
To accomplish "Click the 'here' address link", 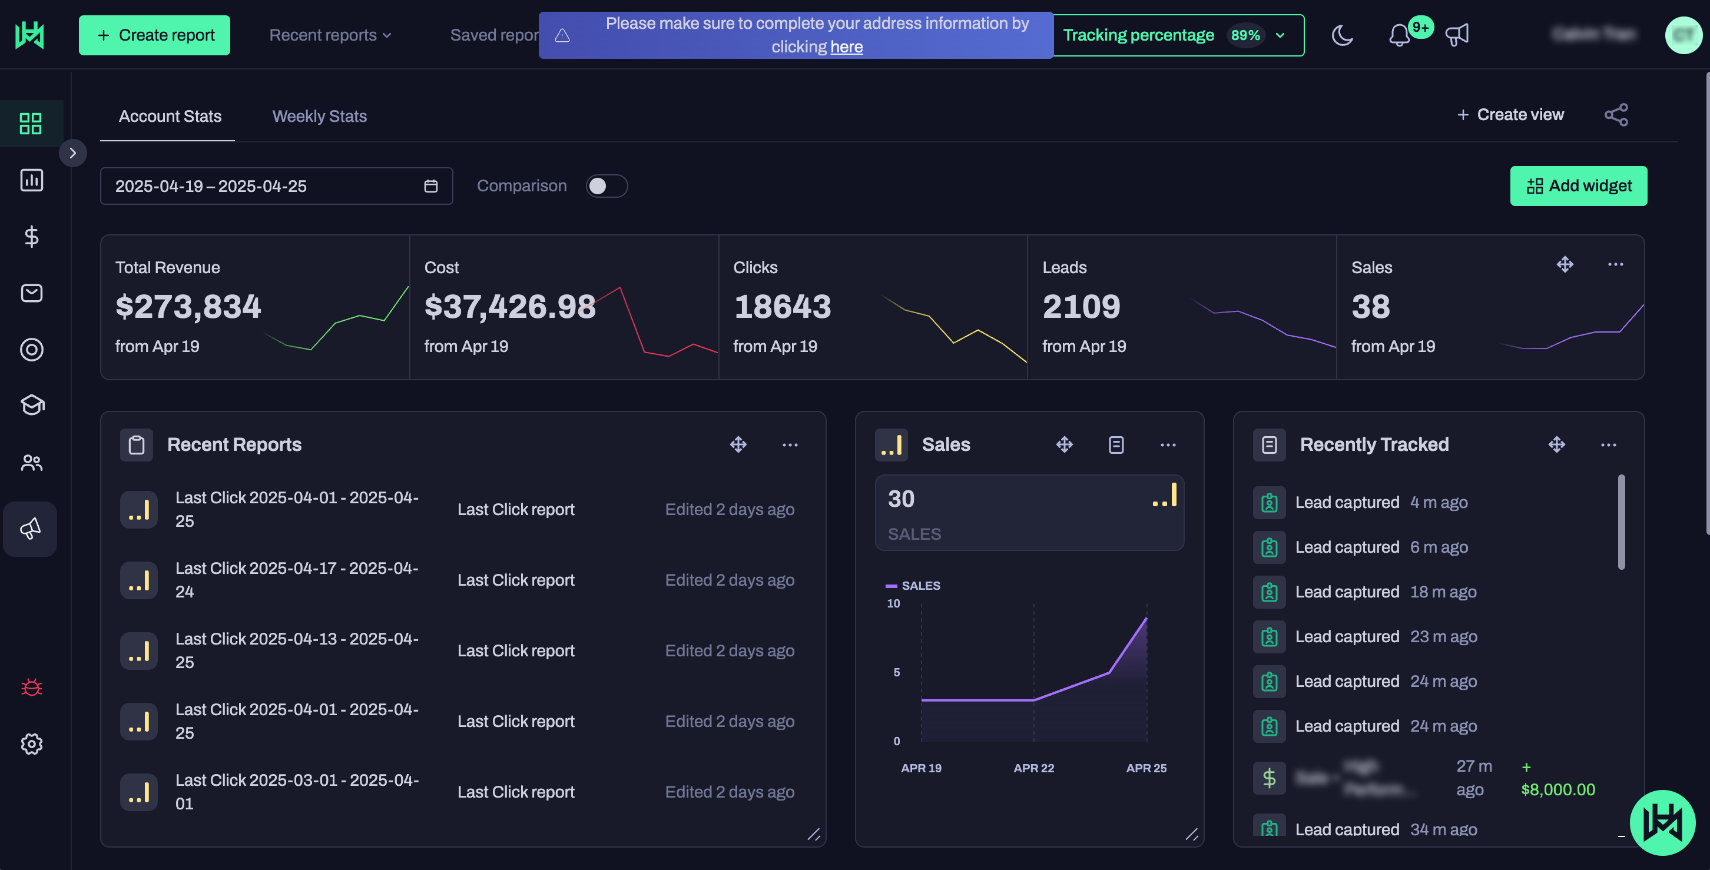I will pyautogui.click(x=846, y=47).
